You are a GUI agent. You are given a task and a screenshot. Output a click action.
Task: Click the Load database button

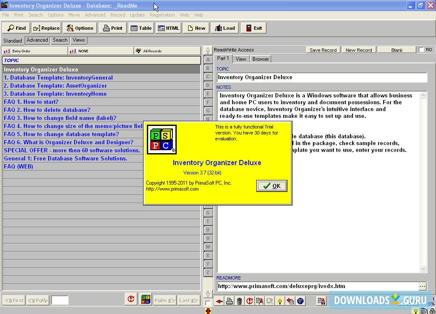tap(225, 28)
